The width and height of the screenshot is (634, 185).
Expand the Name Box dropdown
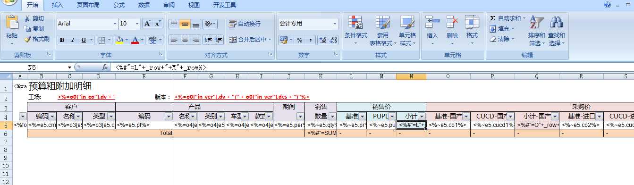tap(70, 67)
